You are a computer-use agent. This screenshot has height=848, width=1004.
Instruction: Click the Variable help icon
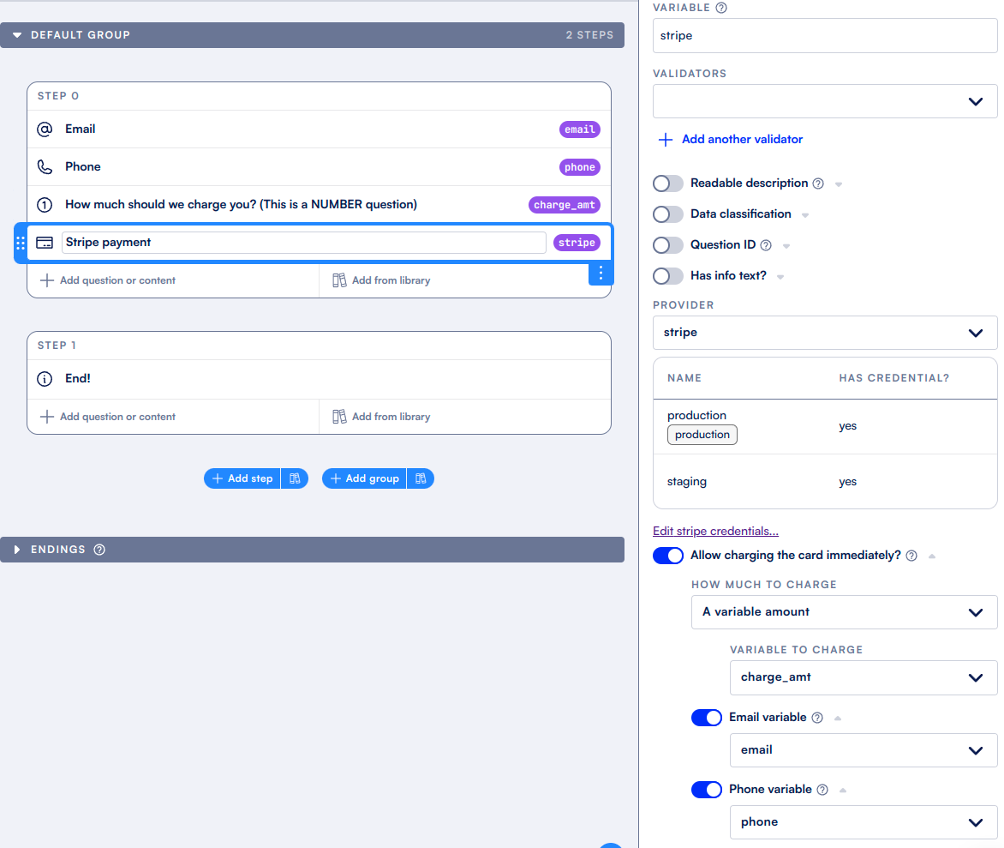(x=721, y=8)
